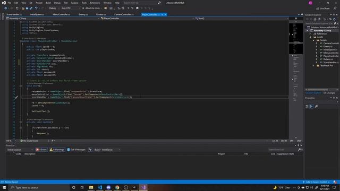The height and width of the screenshot is (191, 340).
Task: Toggle auto-hide pin on Solution Explorer panel
Action: tap(334, 15)
